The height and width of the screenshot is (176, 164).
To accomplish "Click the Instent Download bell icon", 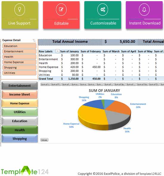I will [144, 10].
